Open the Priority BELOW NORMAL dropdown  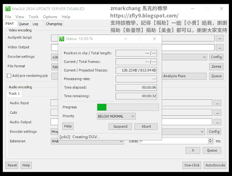[116, 116]
